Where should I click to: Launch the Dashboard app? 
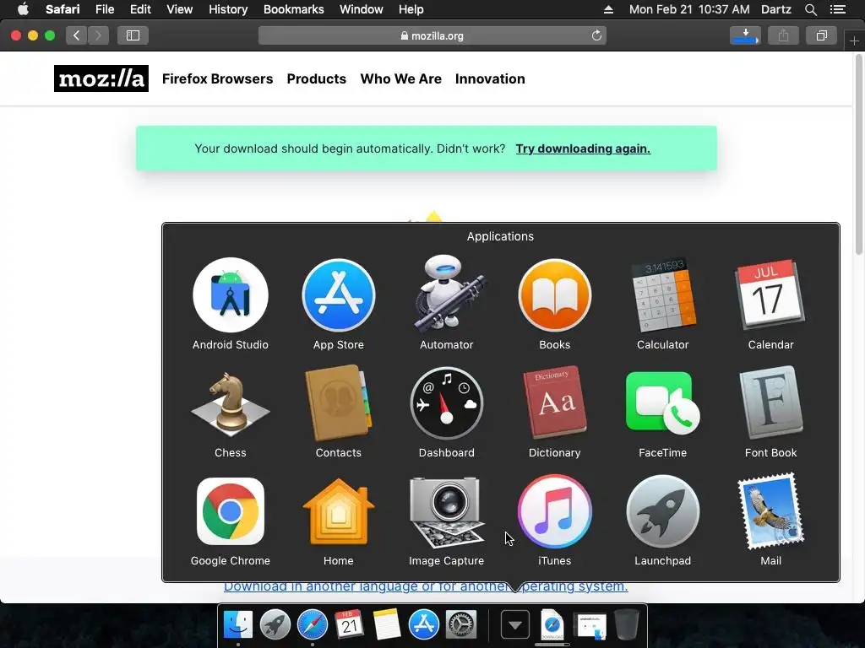[x=447, y=404]
